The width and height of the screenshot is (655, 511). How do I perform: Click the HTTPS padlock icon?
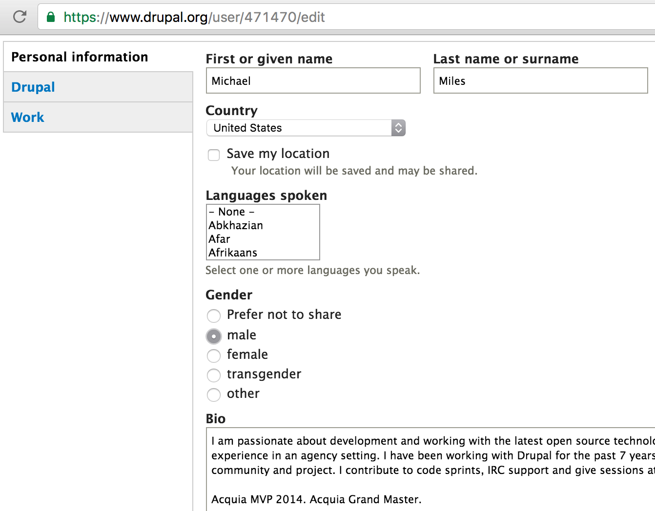(49, 16)
